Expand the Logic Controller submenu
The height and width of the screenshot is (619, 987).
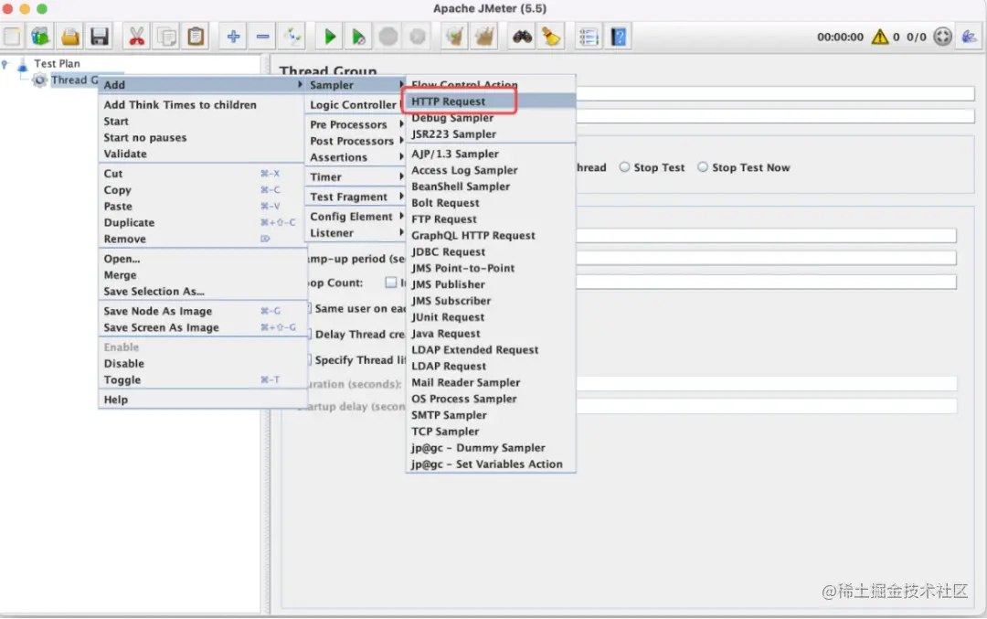355,104
